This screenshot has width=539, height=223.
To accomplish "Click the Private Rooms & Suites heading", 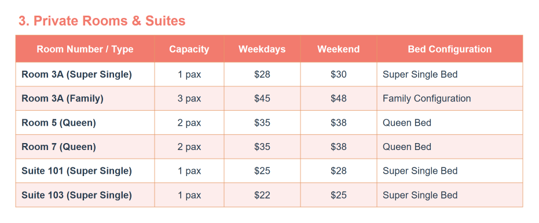I will [102, 21].
